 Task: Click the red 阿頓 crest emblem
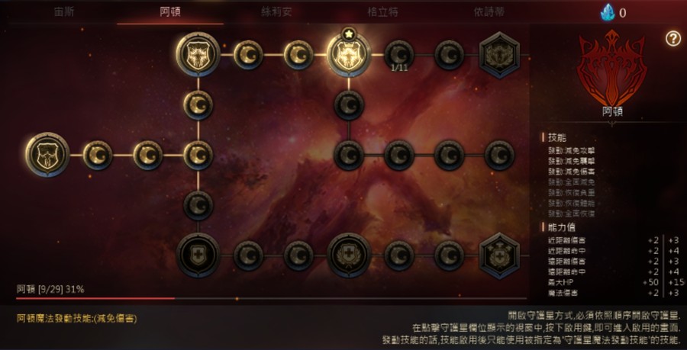(x=612, y=67)
